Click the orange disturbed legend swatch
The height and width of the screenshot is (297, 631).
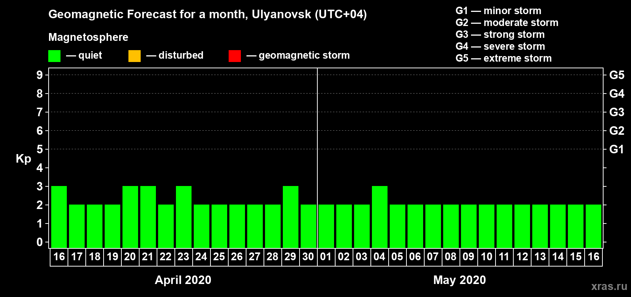[134, 56]
